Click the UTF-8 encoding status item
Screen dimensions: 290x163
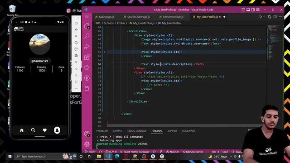click(216, 152)
